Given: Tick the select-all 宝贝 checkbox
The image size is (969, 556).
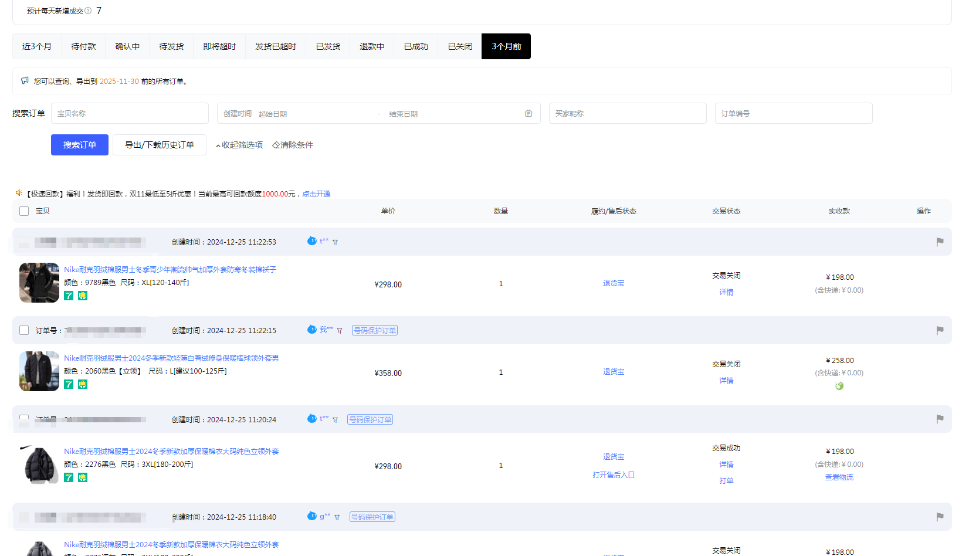Looking at the screenshot, I should pyautogui.click(x=24, y=211).
